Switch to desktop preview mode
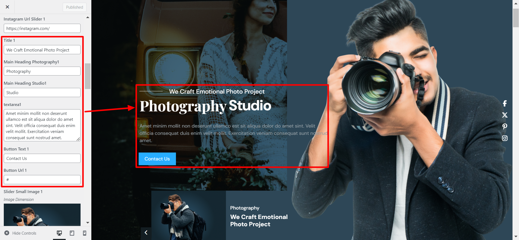Viewport: 519px width, 240px height. pyautogui.click(x=59, y=233)
